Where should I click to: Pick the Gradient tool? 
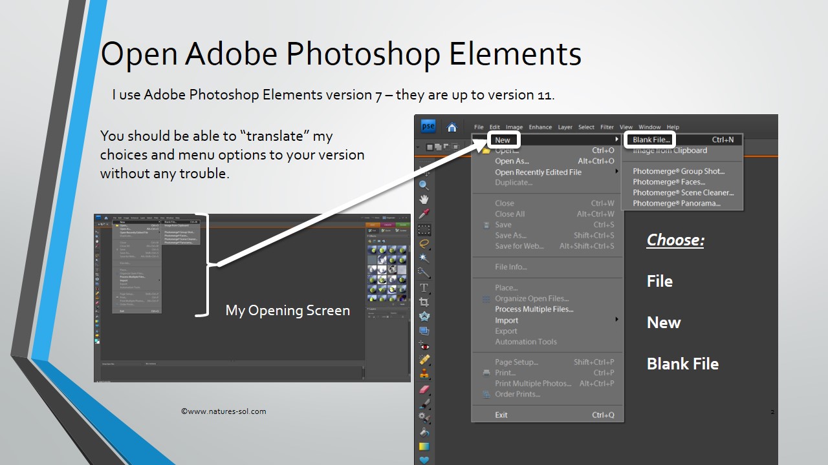(x=424, y=446)
